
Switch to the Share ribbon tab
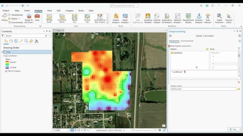coord(81,11)
